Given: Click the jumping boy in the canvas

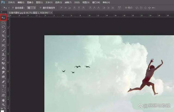Looking at the screenshot, I should [x=147, y=77].
